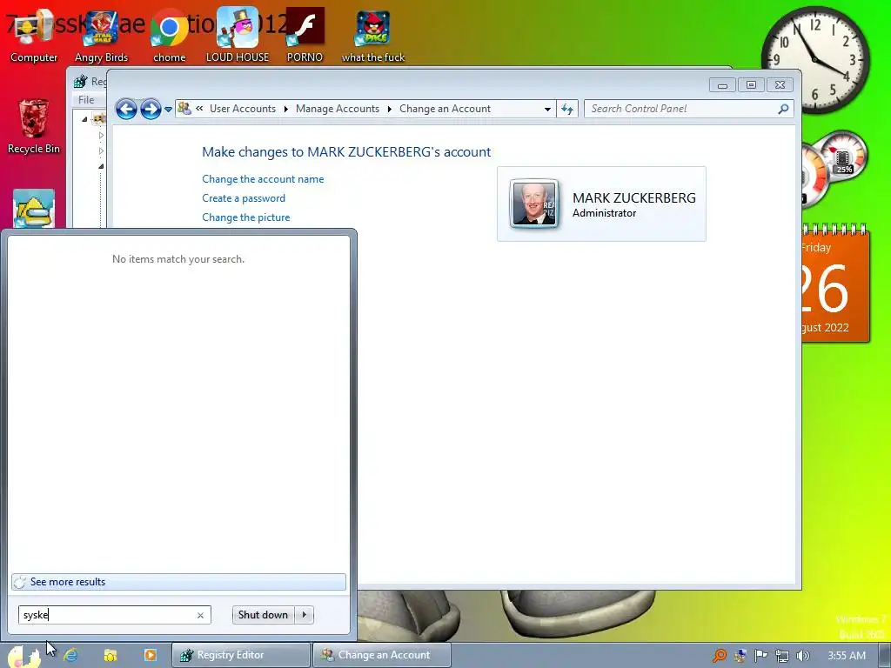Screen dimensions: 891x668
Task: Click the orange calendar gadget
Action: (x=835, y=284)
